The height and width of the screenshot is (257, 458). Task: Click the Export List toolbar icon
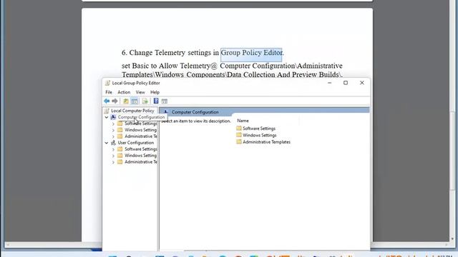click(x=145, y=101)
